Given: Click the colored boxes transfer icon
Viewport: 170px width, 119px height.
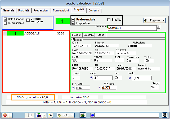Looking at the screenshot, I should [39, 115].
